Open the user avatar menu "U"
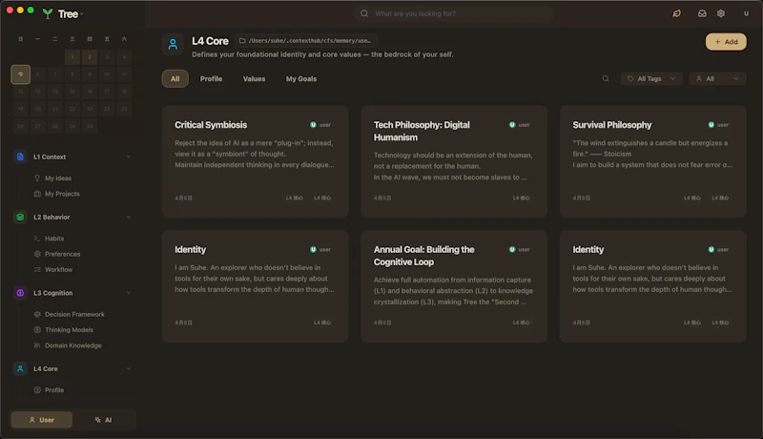763x439 pixels. click(746, 13)
